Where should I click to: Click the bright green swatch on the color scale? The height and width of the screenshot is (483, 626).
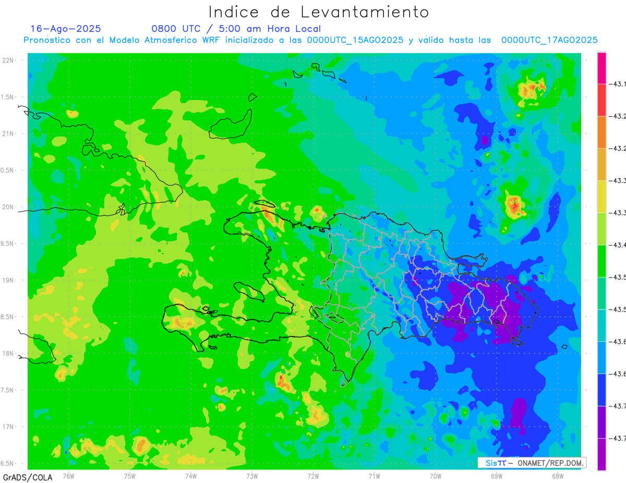tap(601, 261)
